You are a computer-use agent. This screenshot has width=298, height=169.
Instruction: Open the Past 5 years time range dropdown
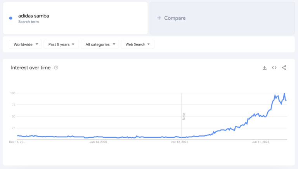(61, 44)
